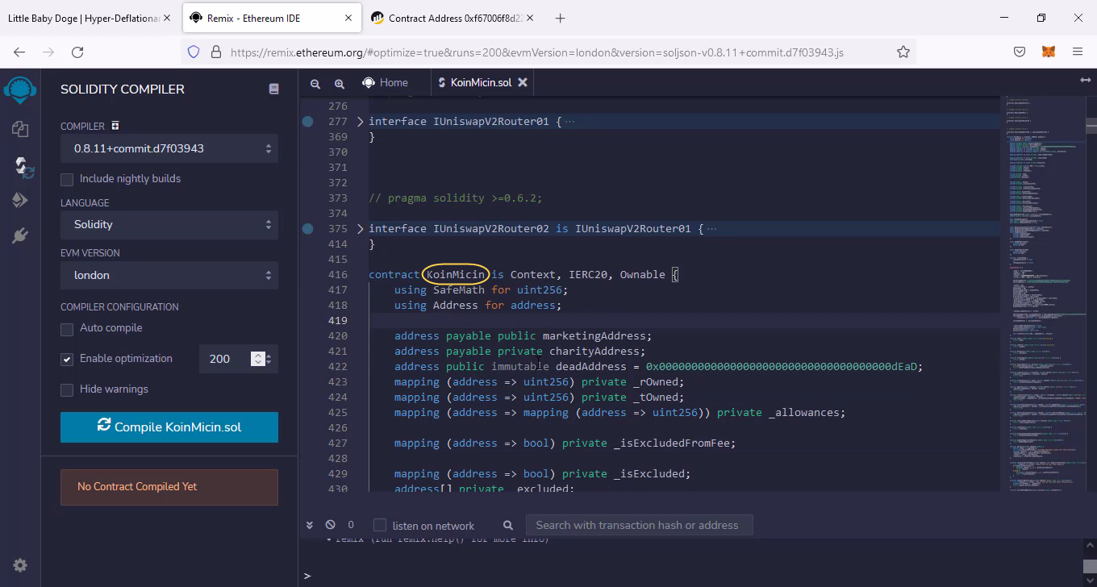Uncheck Enable optimization
This screenshot has width=1097, height=587.
point(67,360)
